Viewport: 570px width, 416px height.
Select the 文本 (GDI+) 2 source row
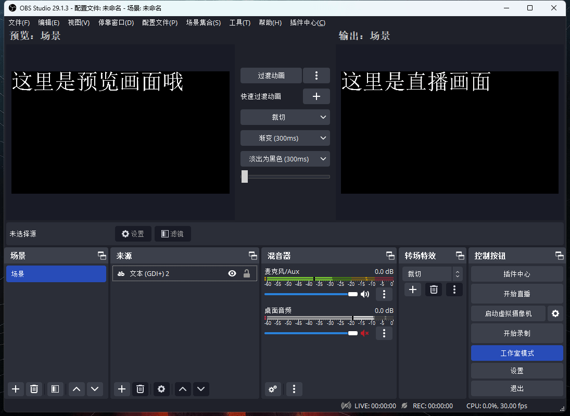(185, 273)
